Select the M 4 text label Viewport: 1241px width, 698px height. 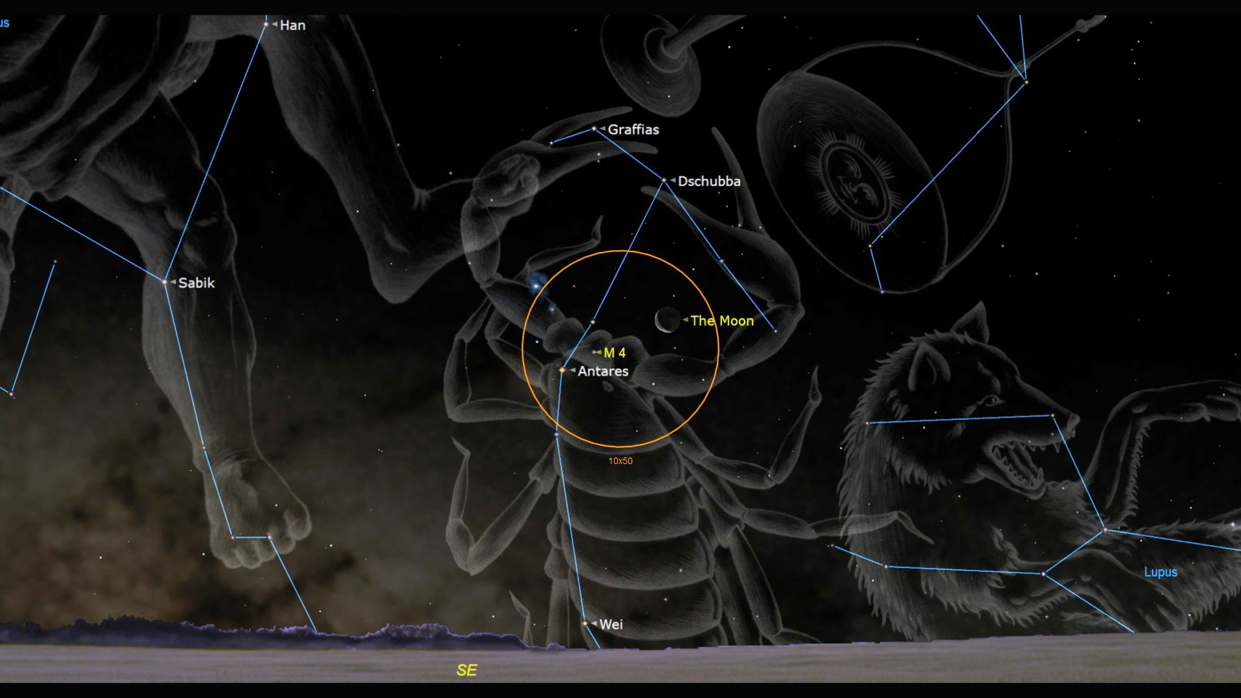point(615,353)
